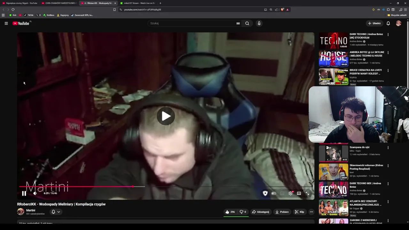This screenshot has width=409, height=230.
Task: Open YouTube notifications bell
Action: tap(388, 23)
